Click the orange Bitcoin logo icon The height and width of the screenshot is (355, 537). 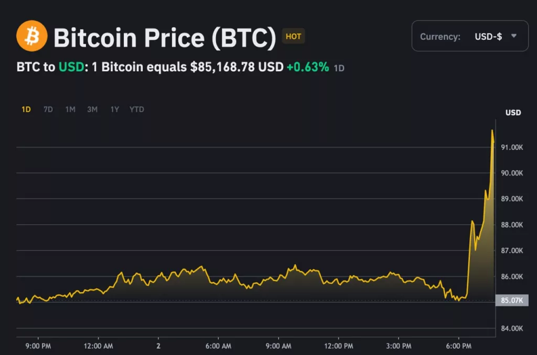[31, 36]
